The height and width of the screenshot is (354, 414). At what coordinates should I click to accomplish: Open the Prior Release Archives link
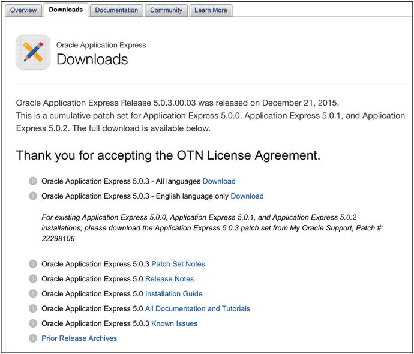pos(79,338)
